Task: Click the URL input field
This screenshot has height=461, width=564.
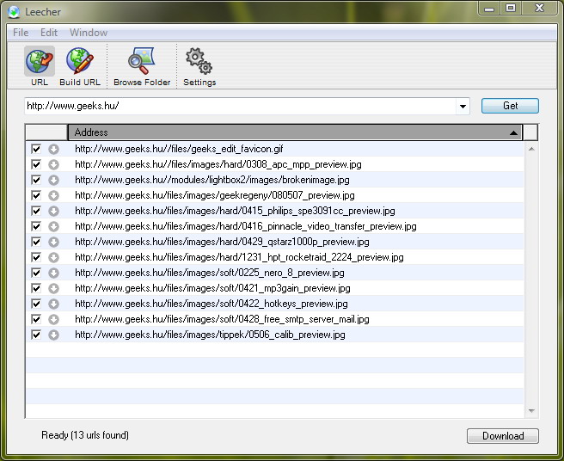Action: [241, 107]
